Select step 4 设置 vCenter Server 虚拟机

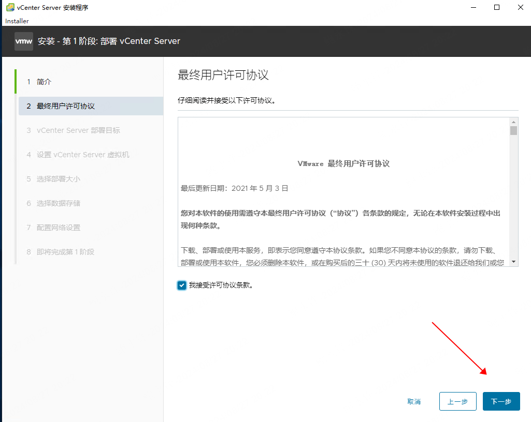click(x=91, y=155)
